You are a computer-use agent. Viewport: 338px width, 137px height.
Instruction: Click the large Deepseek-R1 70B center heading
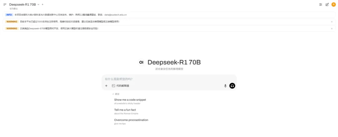tap(174, 62)
